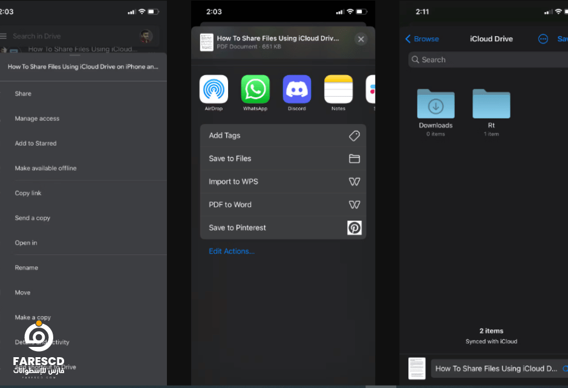Screen dimensions: 568x388
Task: Tap the PDF thumbnail beside the file name field
Action: [x=417, y=369]
